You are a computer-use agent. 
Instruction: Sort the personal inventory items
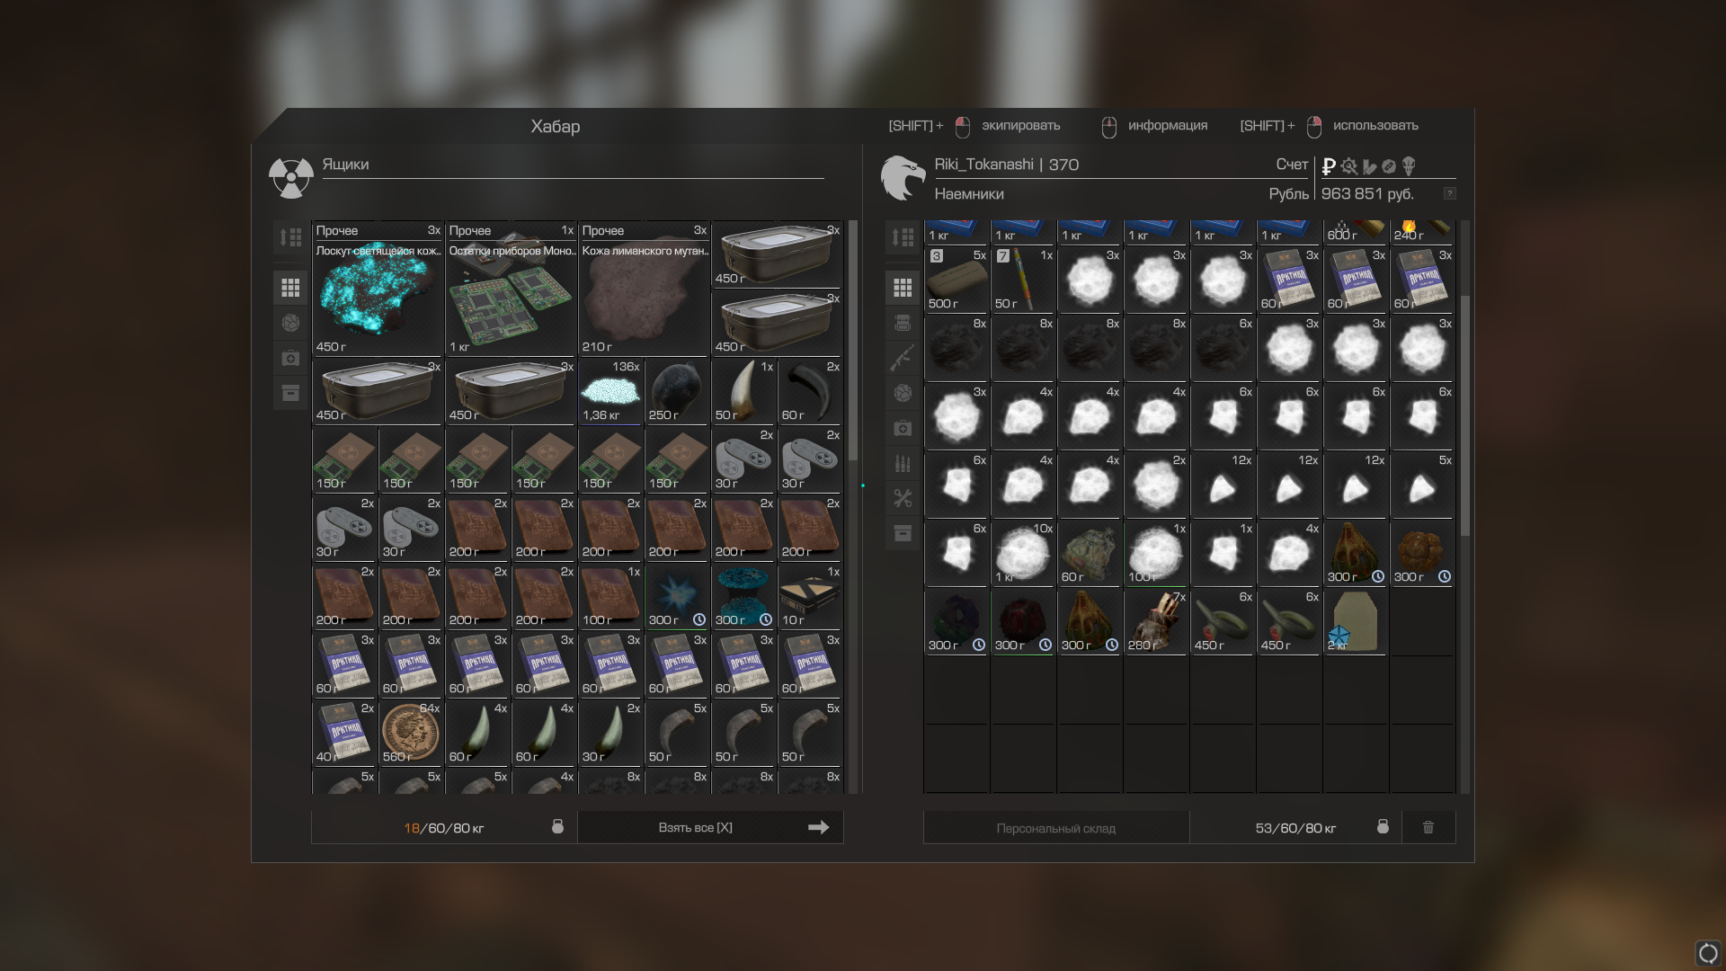tap(903, 237)
